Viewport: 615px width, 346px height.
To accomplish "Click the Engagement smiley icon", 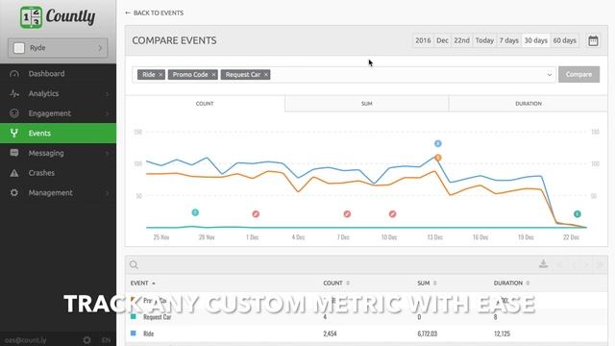I will coord(14,113).
